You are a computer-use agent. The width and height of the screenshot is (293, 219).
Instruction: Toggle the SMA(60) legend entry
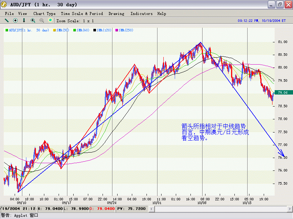(x=83, y=30)
